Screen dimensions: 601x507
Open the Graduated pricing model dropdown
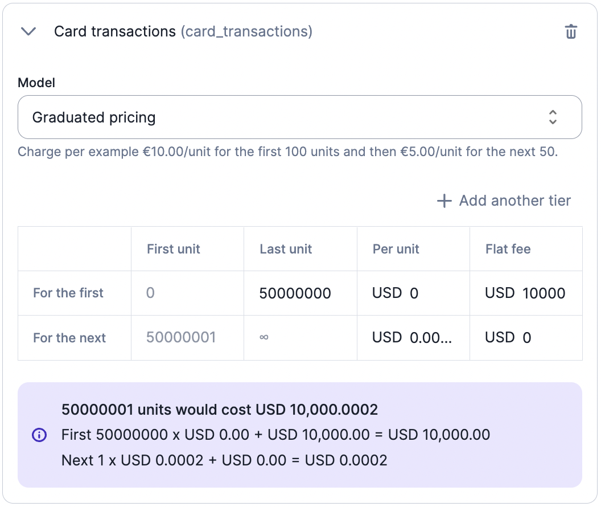[299, 117]
